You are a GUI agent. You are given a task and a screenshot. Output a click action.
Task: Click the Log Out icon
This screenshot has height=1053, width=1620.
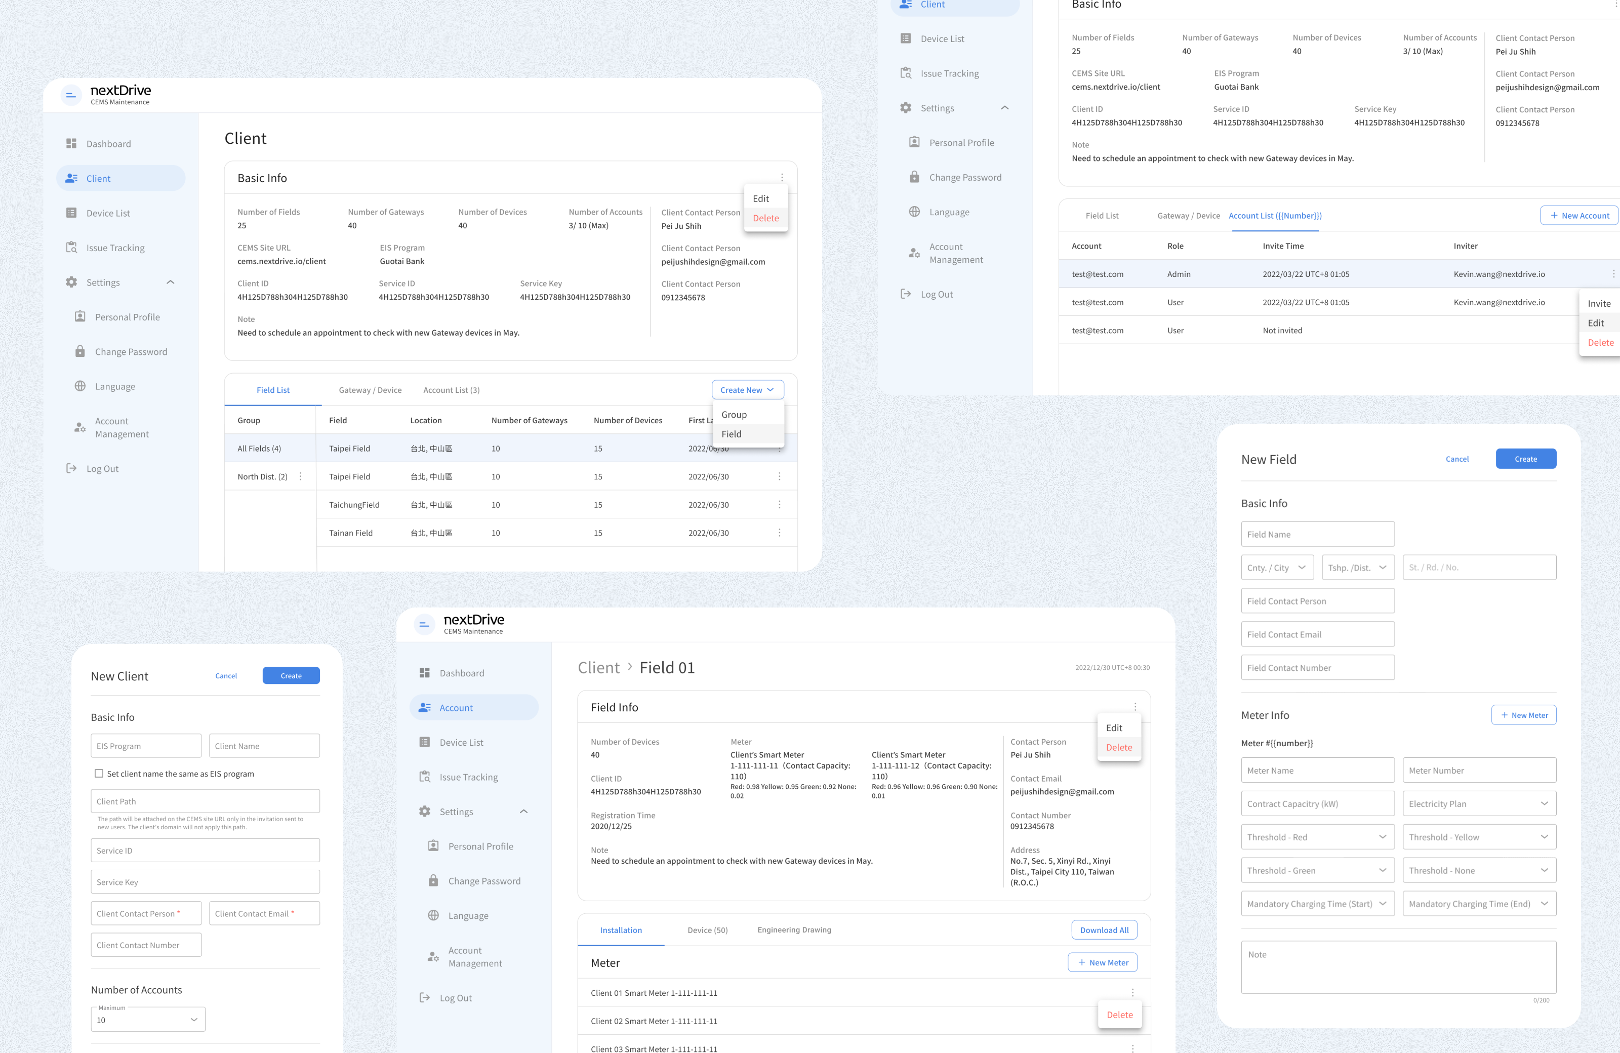(71, 468)
